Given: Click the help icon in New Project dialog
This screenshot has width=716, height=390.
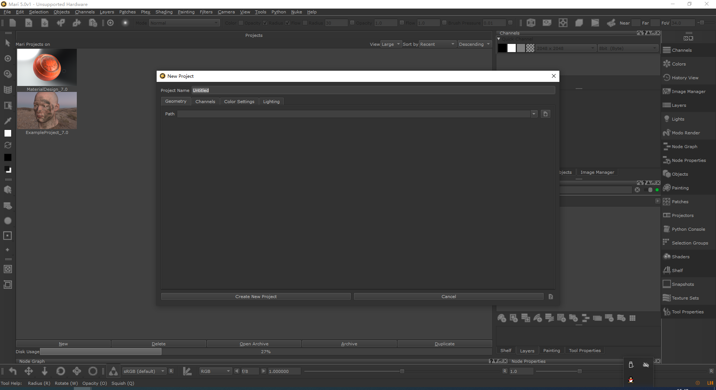Looking at the screenshot, I should click(x=551, y=297).
